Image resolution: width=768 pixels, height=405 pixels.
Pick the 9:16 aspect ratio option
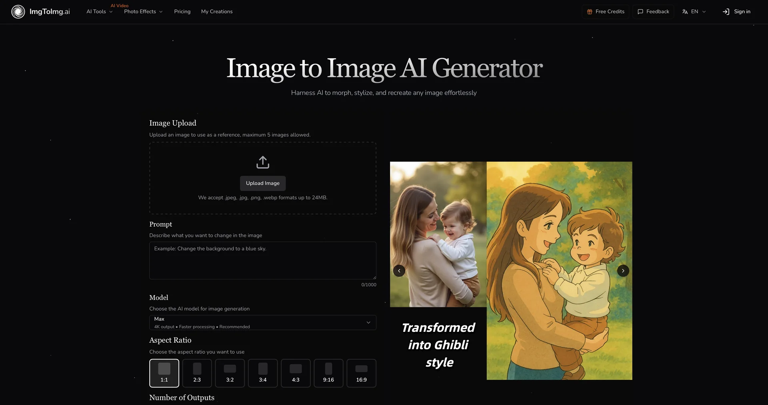(328, 373)
